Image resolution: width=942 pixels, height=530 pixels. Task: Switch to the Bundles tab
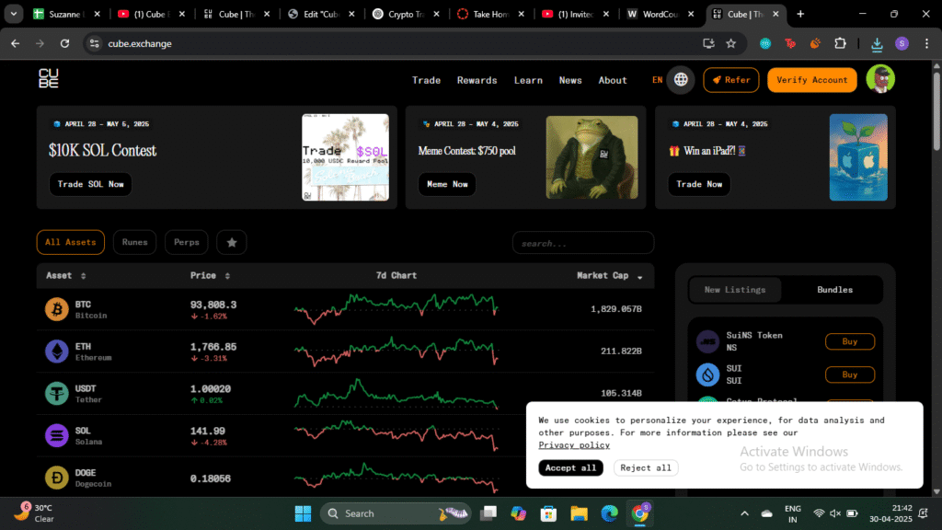[834, 290]
